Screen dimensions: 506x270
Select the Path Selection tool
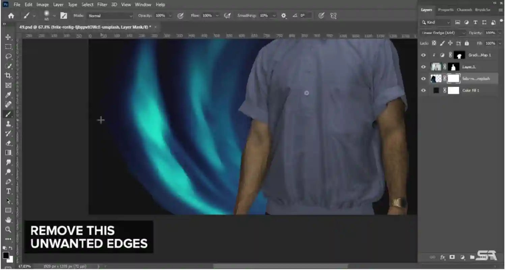(8, 201)
